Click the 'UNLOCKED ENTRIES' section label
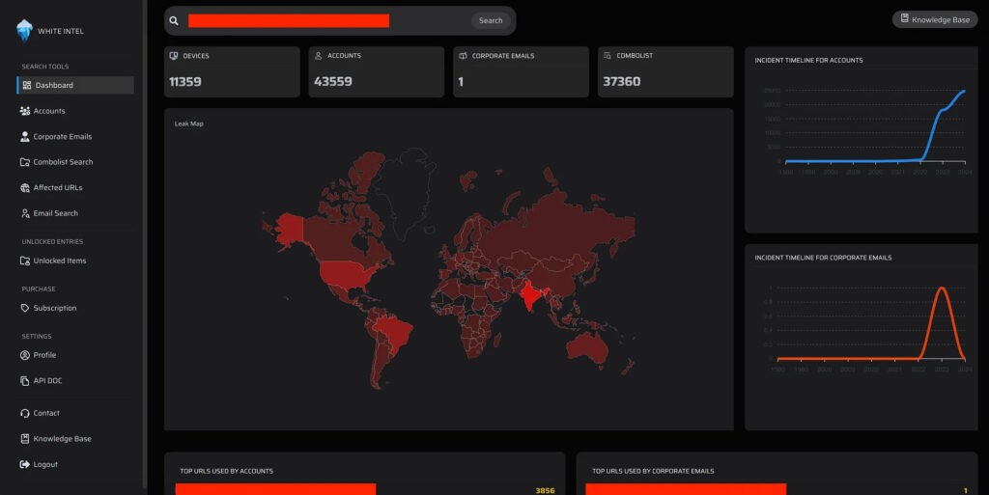 pos(52,242)
